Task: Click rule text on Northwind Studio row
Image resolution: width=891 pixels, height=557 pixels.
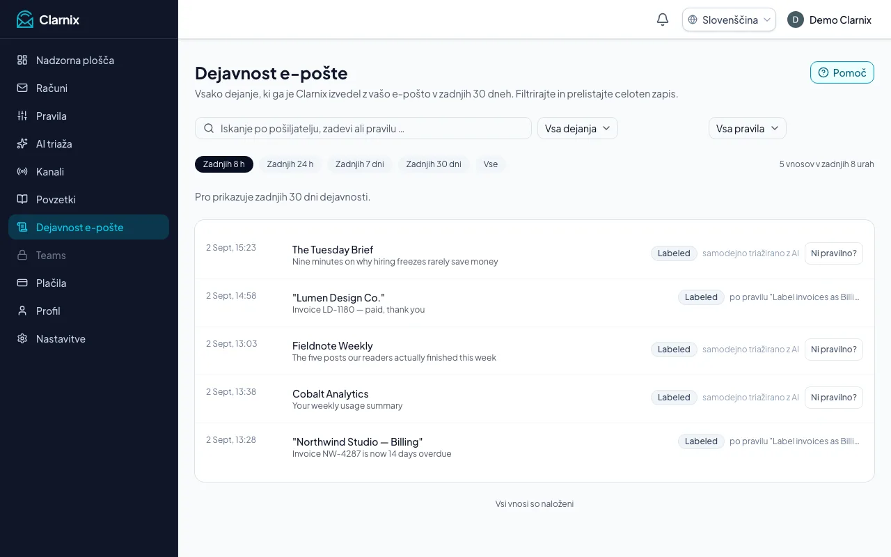Action: tap(795, 441)
